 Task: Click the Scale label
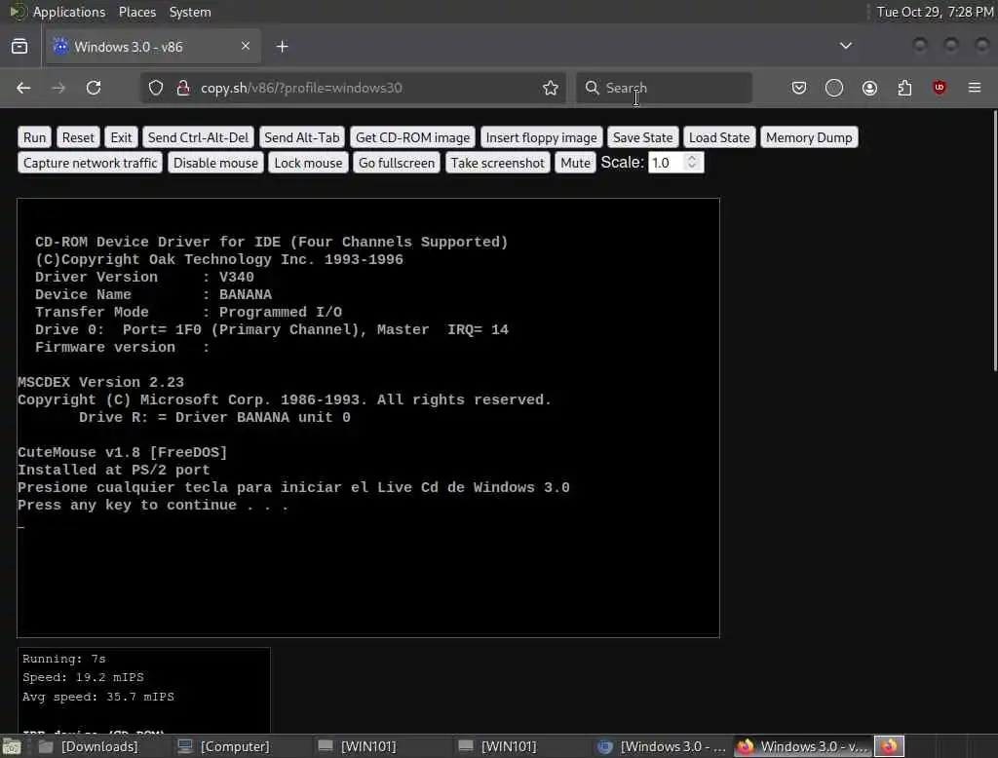tap(622, 163)
